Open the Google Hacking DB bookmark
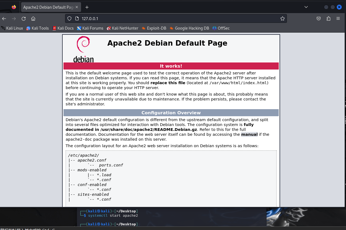 (x=189, y=28)
